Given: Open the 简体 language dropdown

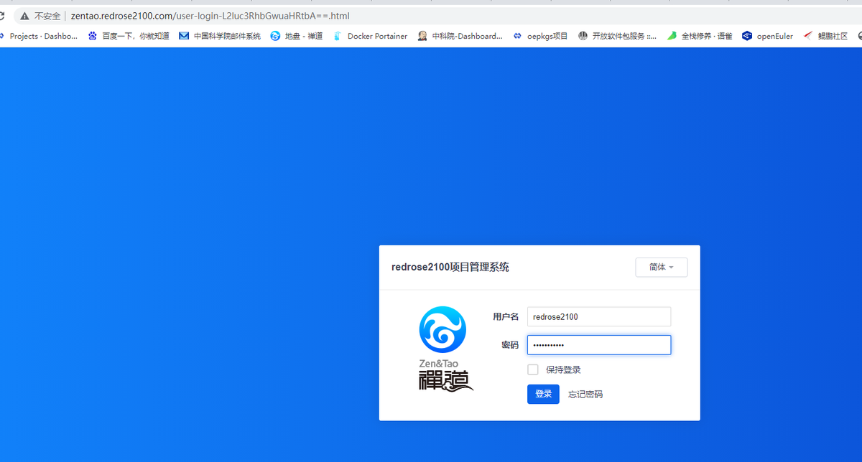Looking at the screenshot, I should [662, 267].
